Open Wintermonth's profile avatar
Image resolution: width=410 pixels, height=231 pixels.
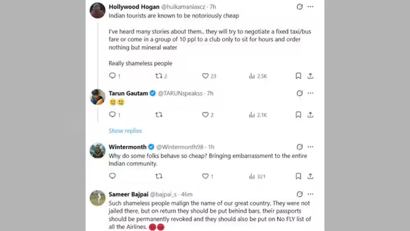pos(97,150)
